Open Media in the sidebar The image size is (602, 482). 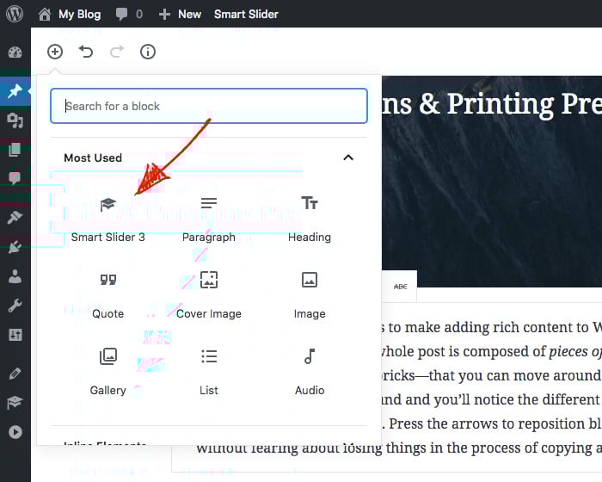click(x=15, y=120)
